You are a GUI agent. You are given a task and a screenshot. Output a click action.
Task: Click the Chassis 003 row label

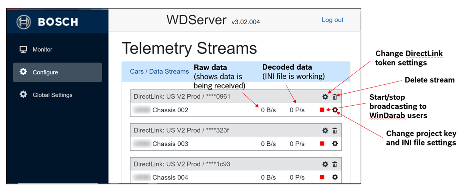coord(170,144)
